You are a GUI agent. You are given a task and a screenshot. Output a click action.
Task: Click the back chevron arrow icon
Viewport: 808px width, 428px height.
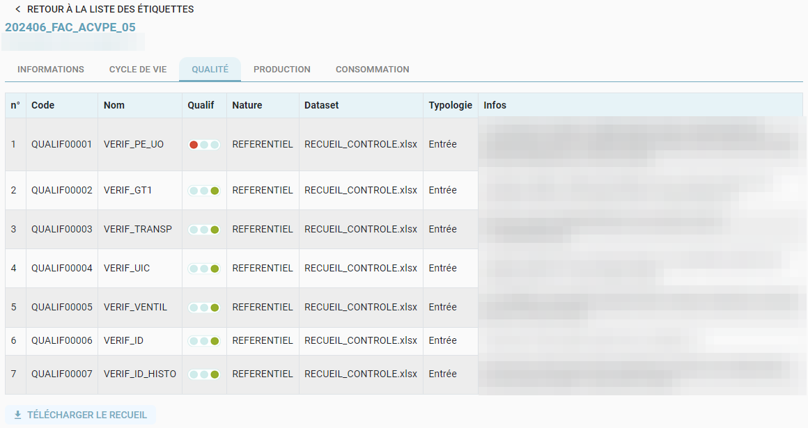[x=18, y=9]
